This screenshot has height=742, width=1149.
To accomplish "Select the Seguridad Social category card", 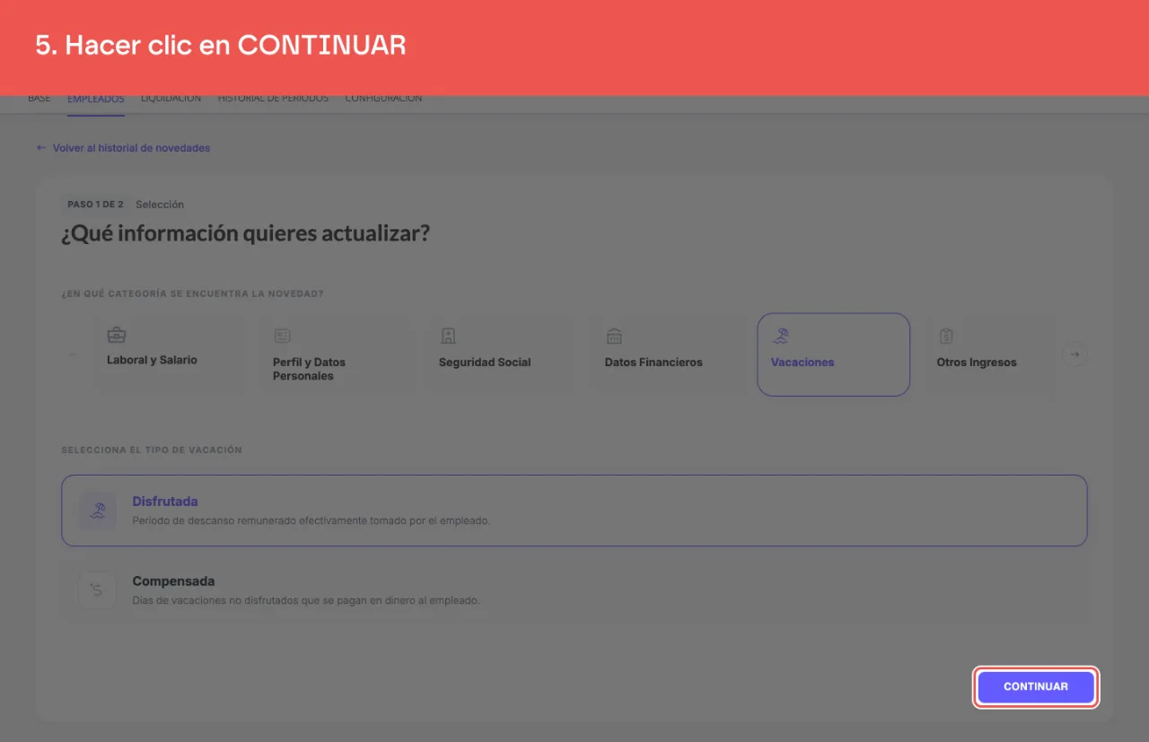I will point(500,354).
